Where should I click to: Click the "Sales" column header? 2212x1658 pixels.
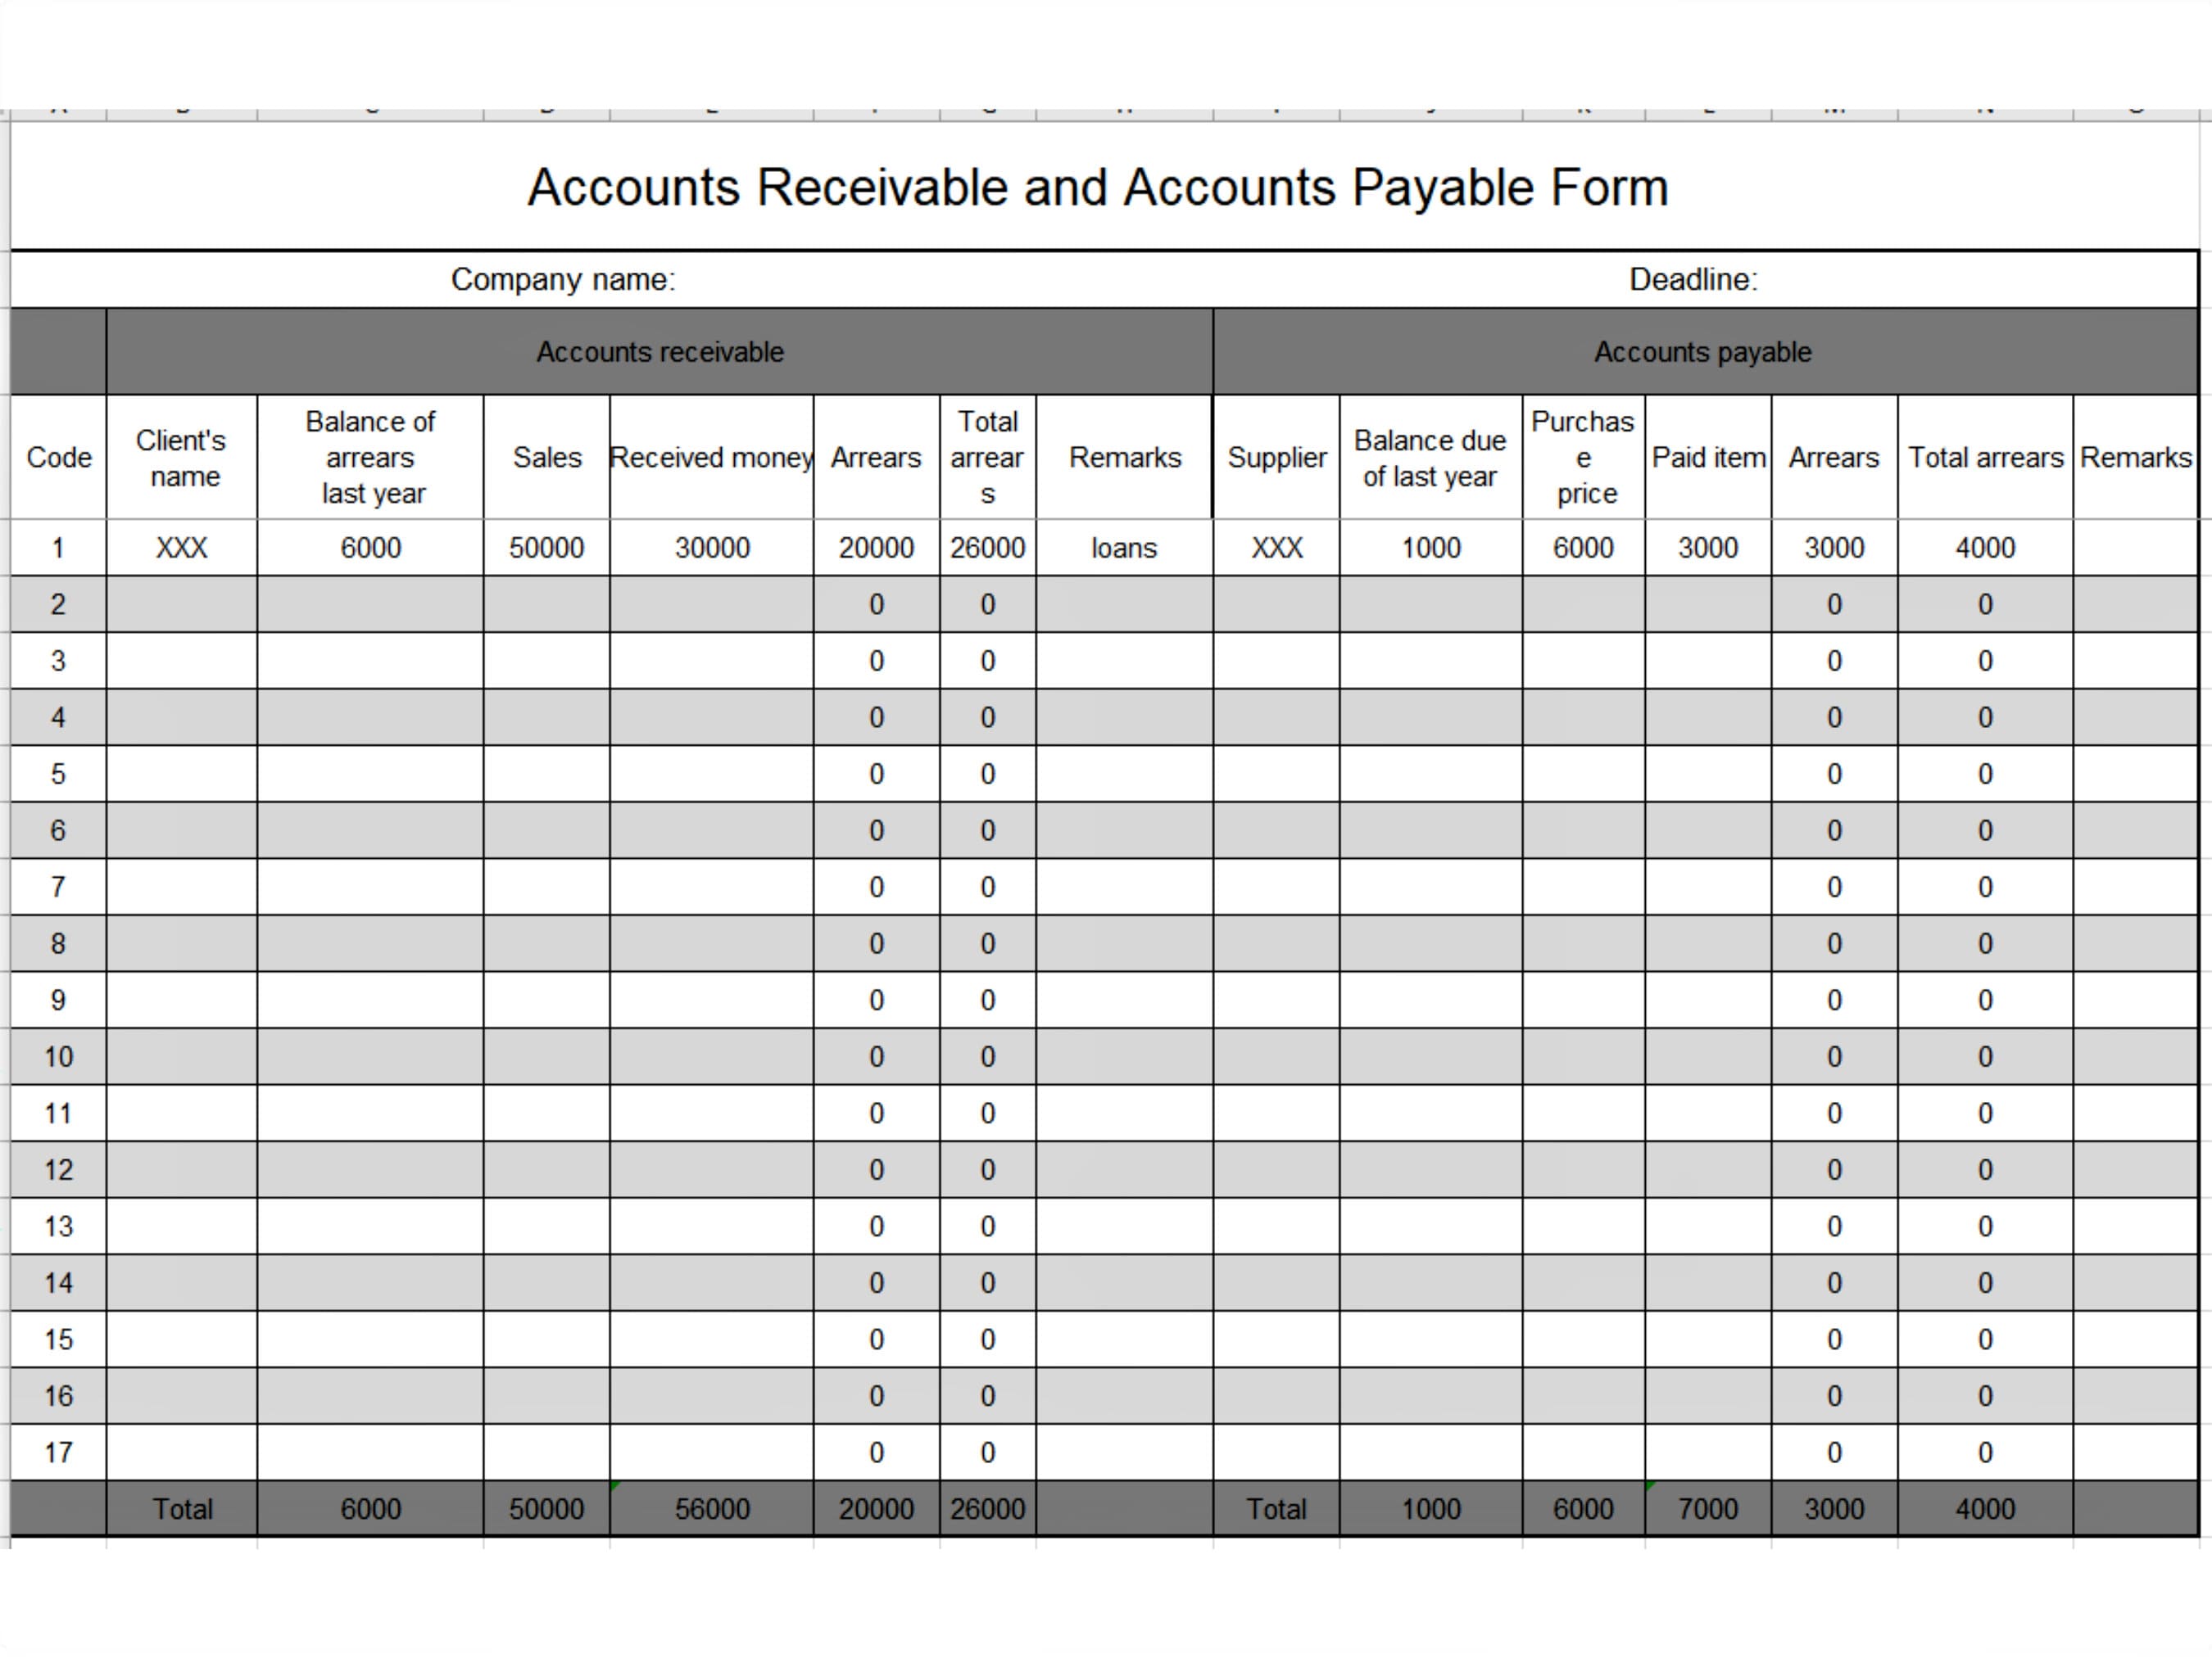point(546,457)
